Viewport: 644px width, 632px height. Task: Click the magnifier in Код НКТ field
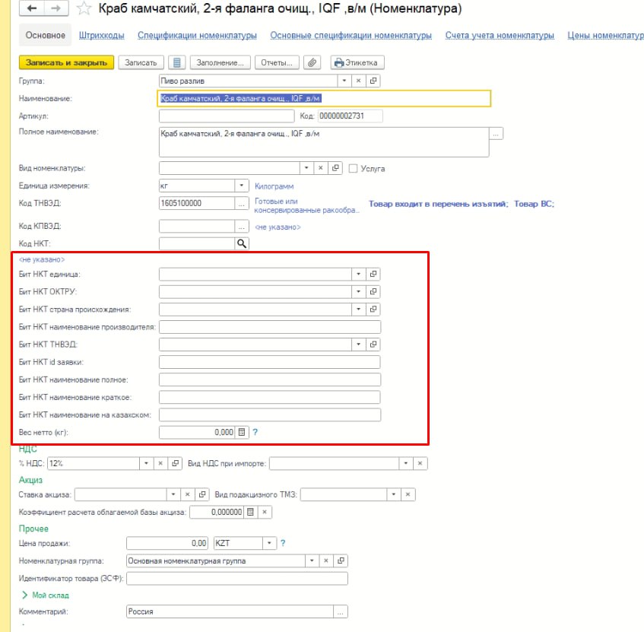pos(242,243)
